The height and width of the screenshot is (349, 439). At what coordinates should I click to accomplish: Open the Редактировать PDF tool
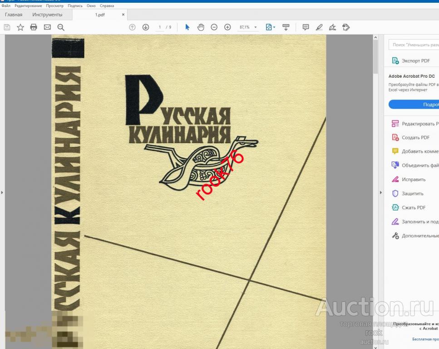pyautogui.click(x=415, y=124)
